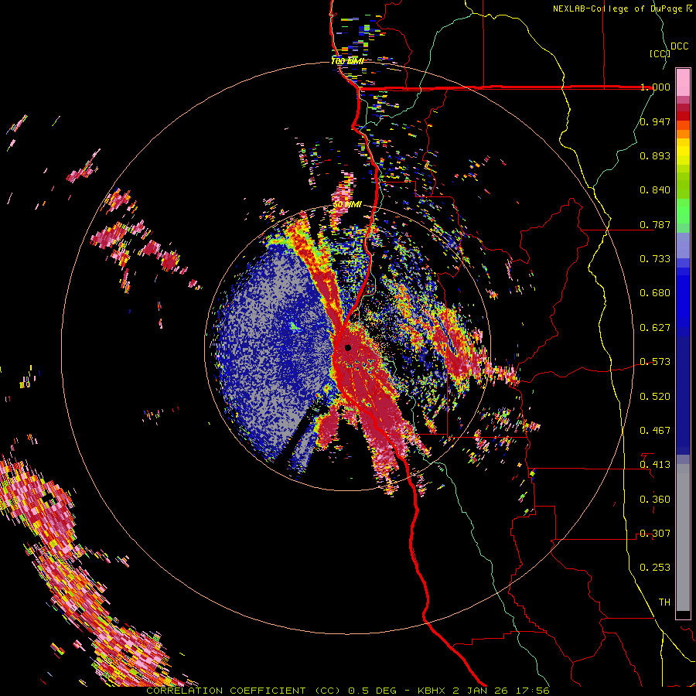Select the 0.893 scale value
The width and height of the screenshot is (696, 696).
click(x=655, y=155)
